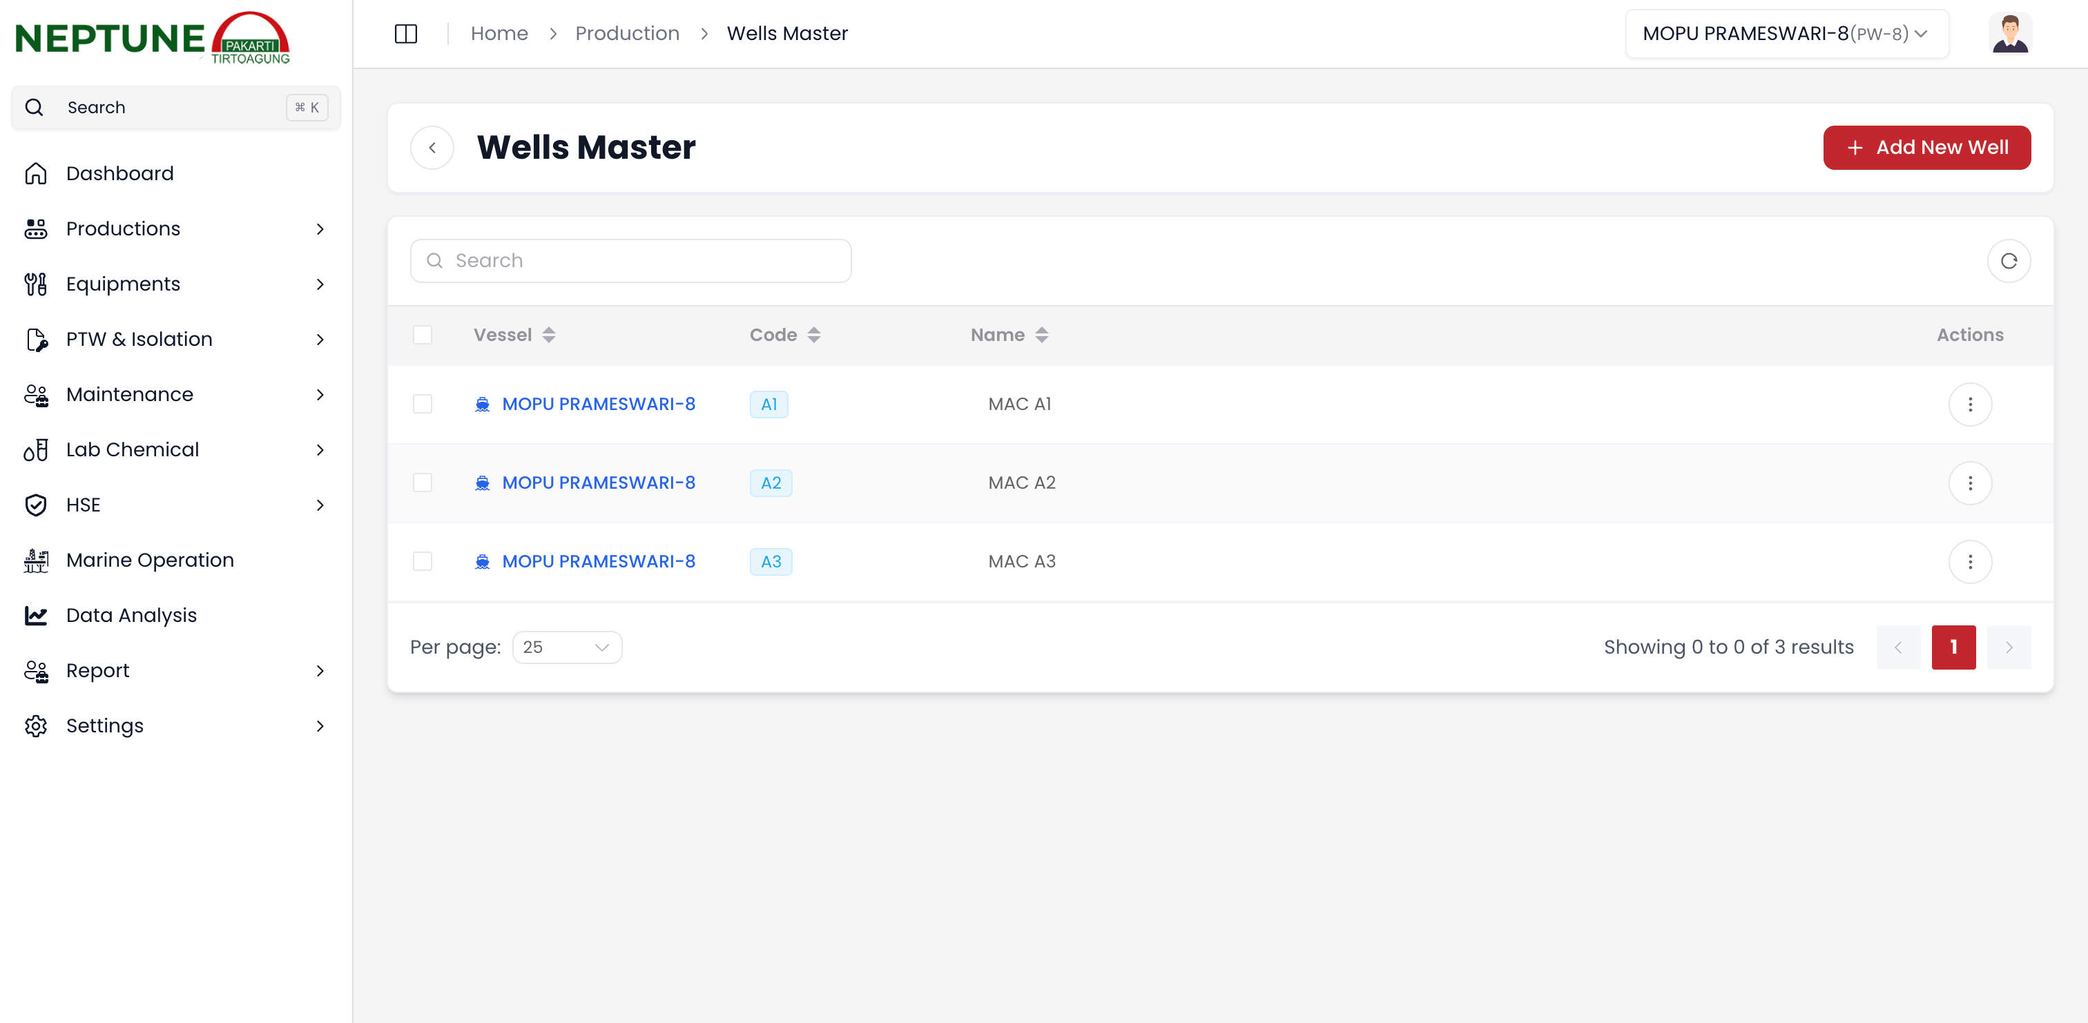Click the refresh table icon
Screen dimensions: 2088x1023
(2008, 261)
